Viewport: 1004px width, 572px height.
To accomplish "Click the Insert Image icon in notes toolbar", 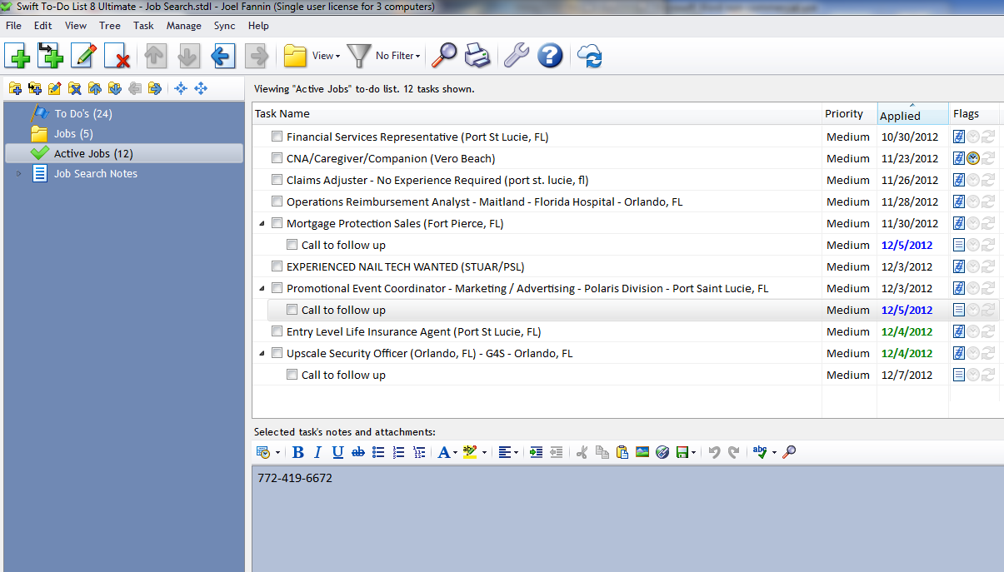I will pyautogui.click(x=642, y=452).
